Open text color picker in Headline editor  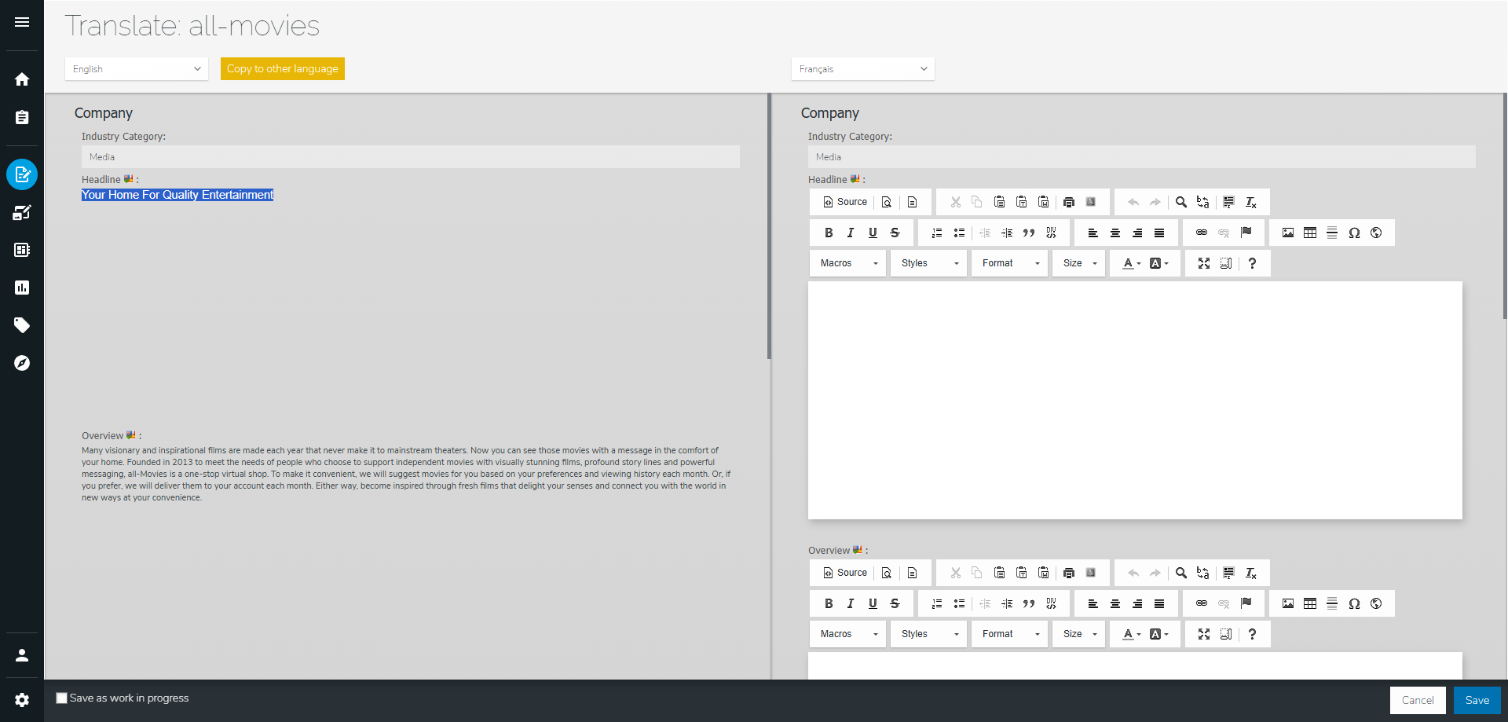click(x=1131, y=263)
